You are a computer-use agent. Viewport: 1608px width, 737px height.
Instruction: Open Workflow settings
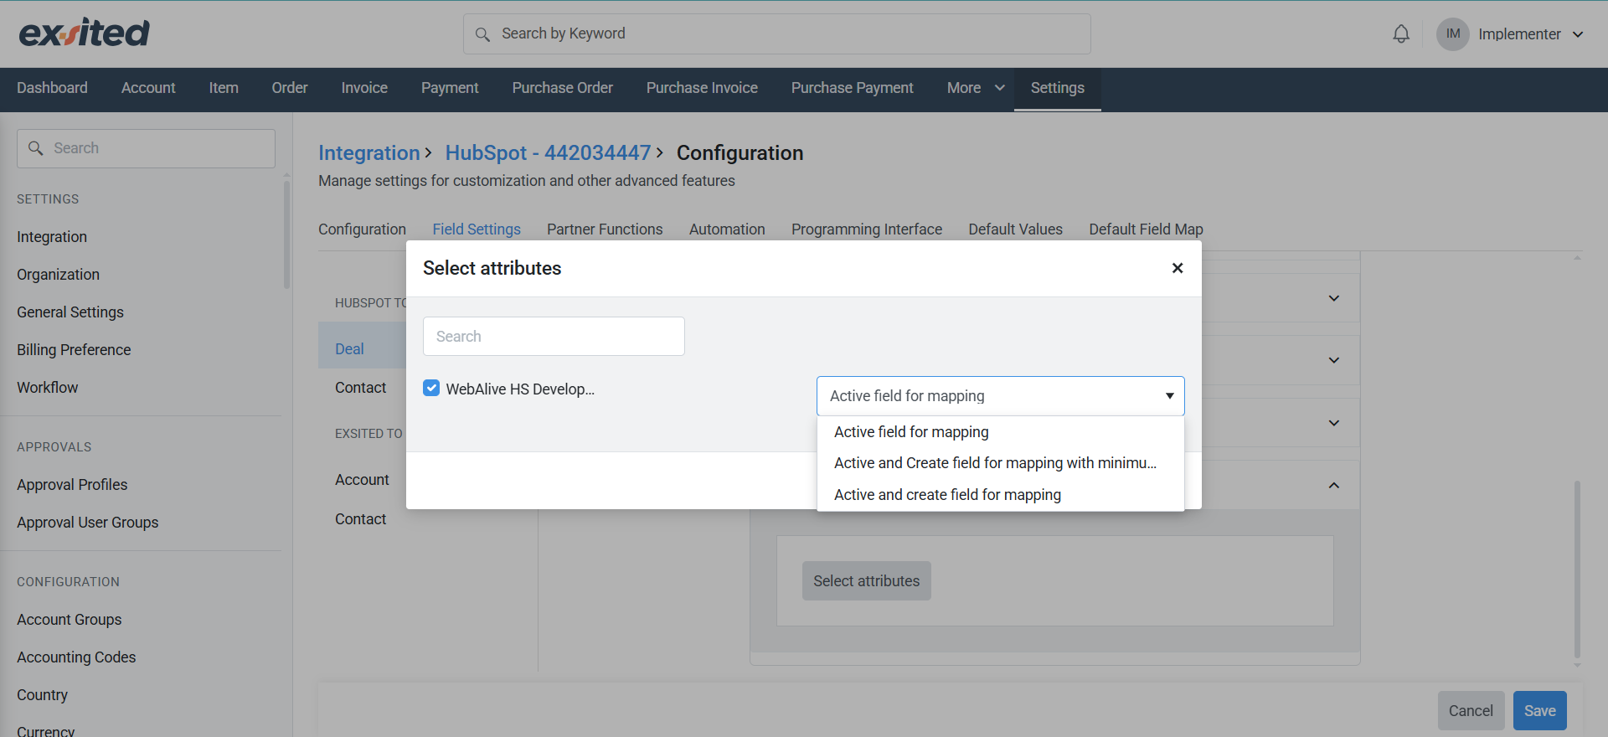[47, 388]
